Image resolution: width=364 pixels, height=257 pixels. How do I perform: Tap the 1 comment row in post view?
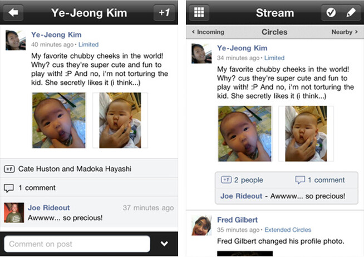[x=89, y=188]
